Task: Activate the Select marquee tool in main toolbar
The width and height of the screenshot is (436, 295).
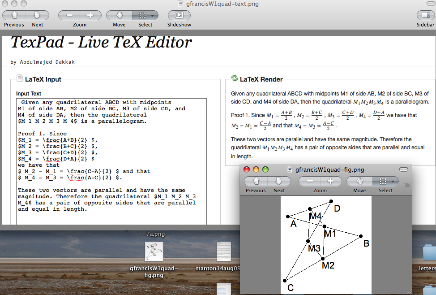Action: point(141,15)
